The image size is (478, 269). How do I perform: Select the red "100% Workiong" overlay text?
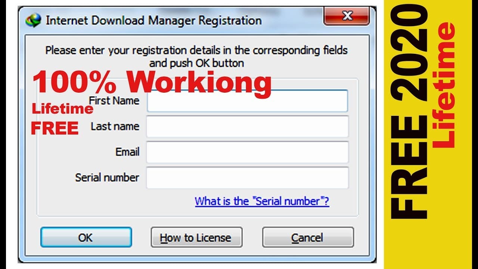click(152, 83)
